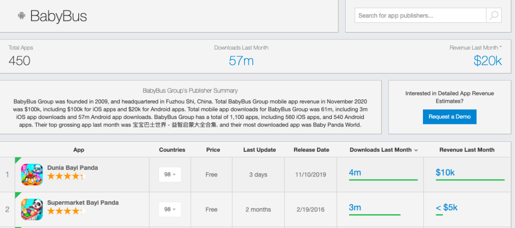Expand the countries dropdown for Dunia Bayi Panda

tap(170, 175)
